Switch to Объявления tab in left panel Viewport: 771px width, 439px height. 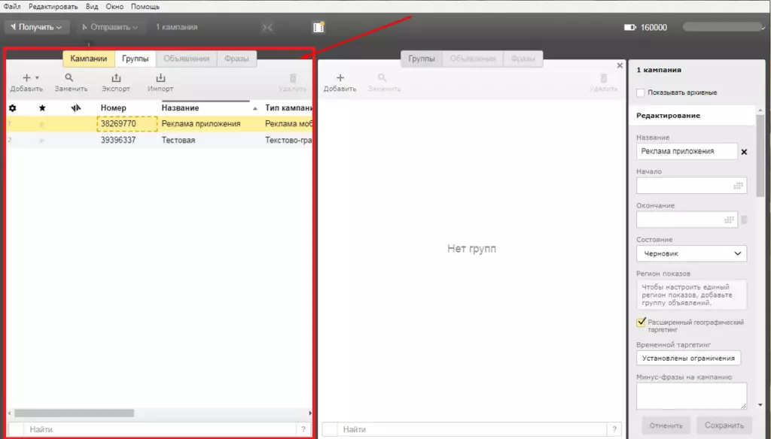click(x=187, y=59)
